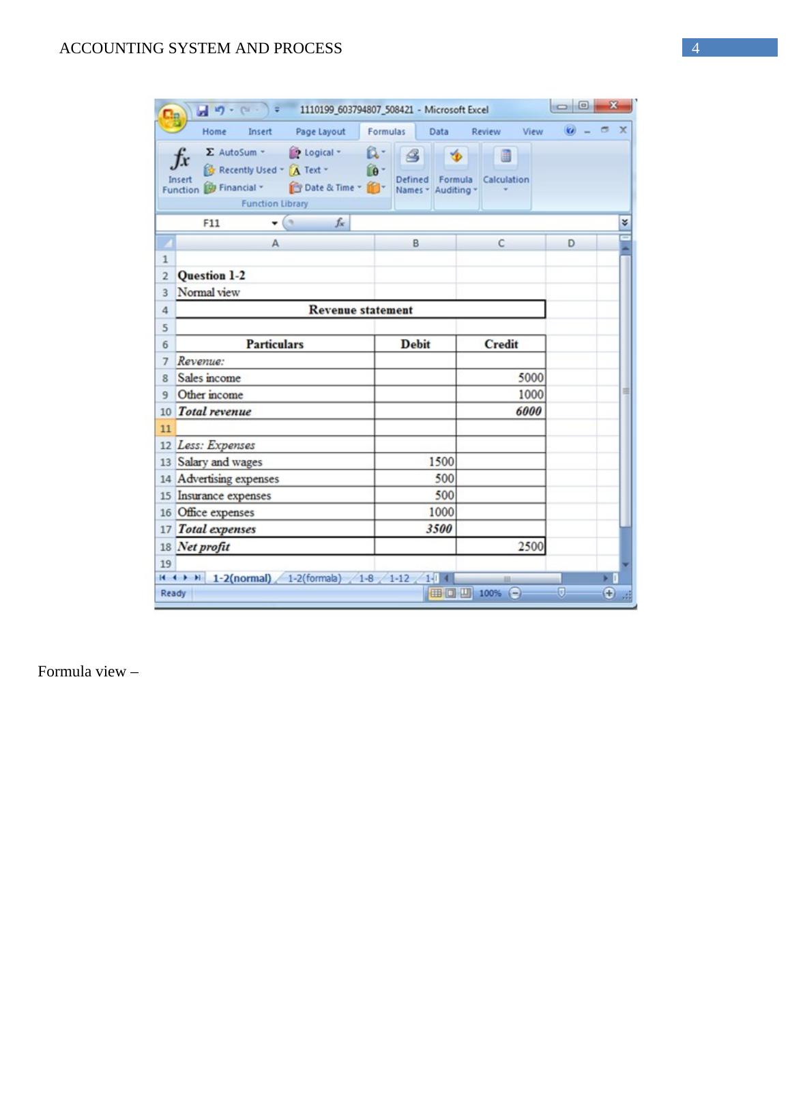The height and width of the screenshot is (1118, 790).
Task: Click the Save icon in quick access toolbar
Action: tap(203, 110)
